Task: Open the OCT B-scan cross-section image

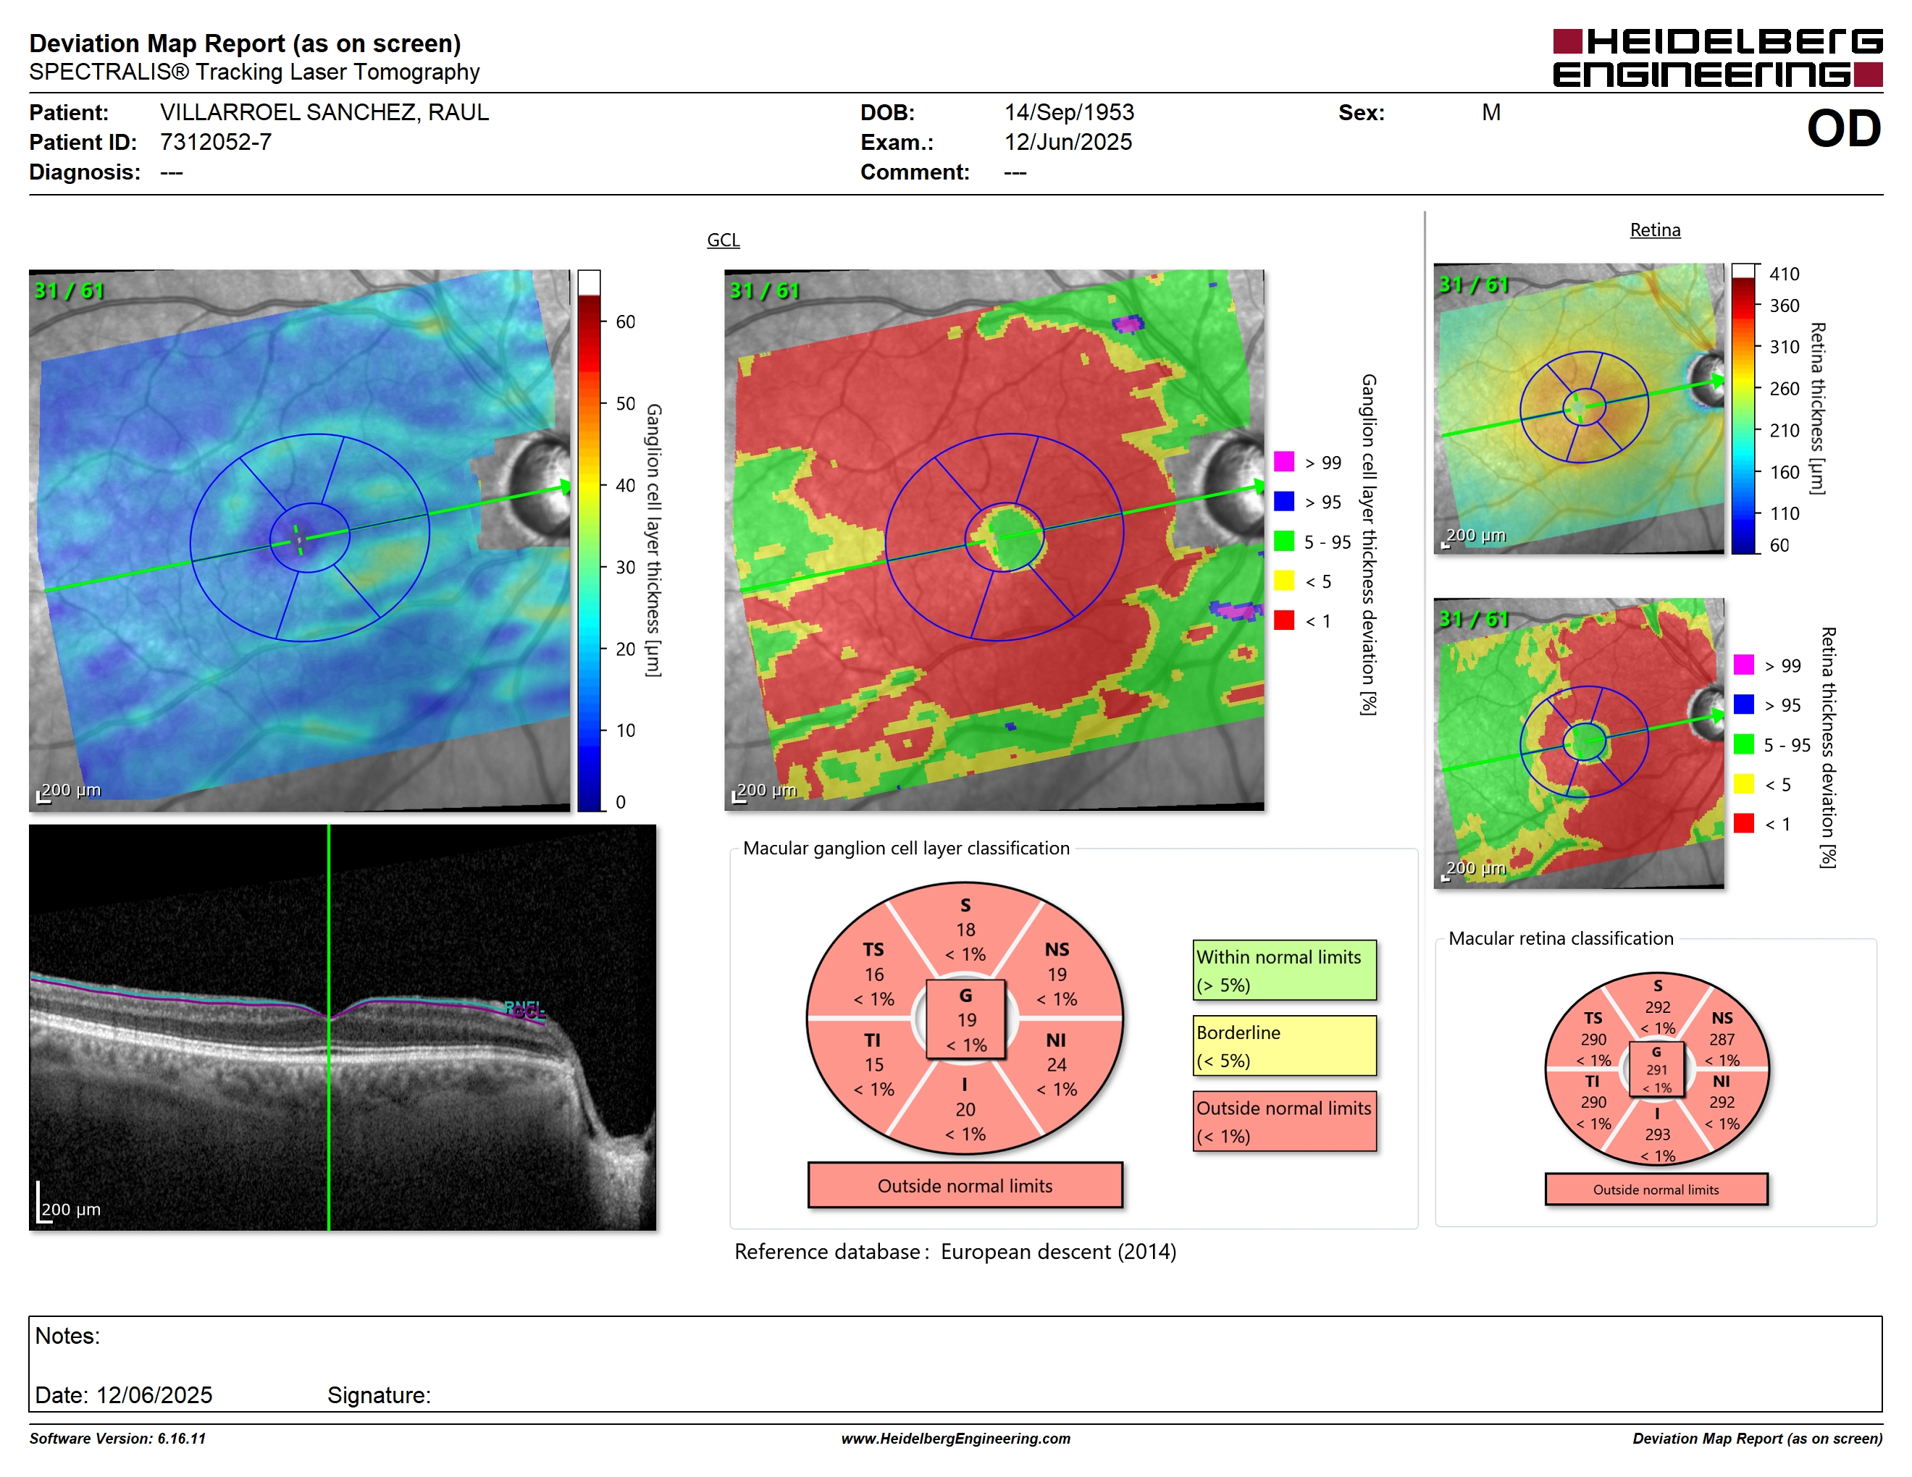Action: pyautogui.click(x=343, y=1027)
